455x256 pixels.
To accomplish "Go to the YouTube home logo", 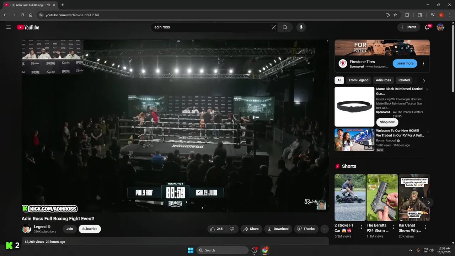I will [x=28, y=27].
